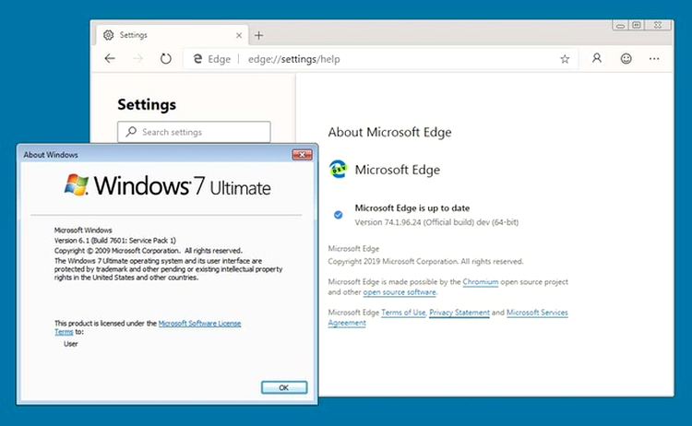Add this page to favorites star
The width and height of the screenshot is (692, 426).
click(565, 59)
